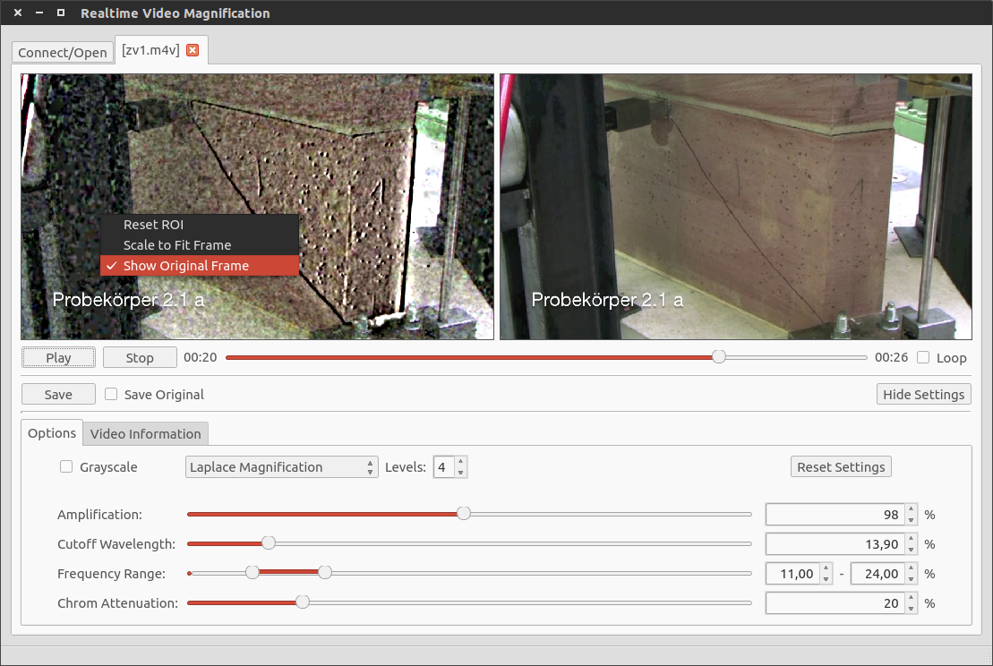Choose Scale to Fit Frame
Screen dimensions: 993x666
click(x=199, y=245)
